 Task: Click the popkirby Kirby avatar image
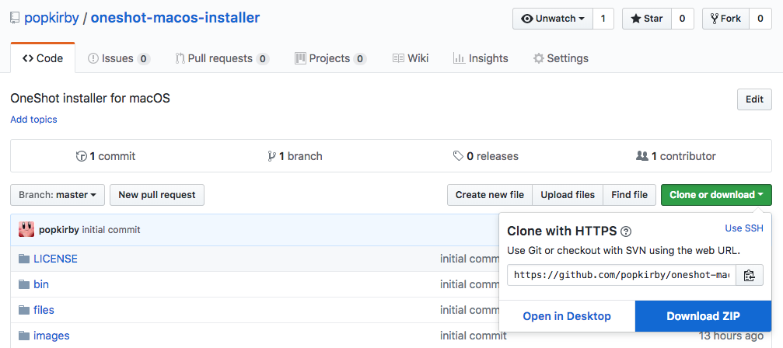(x=26, y=229)
